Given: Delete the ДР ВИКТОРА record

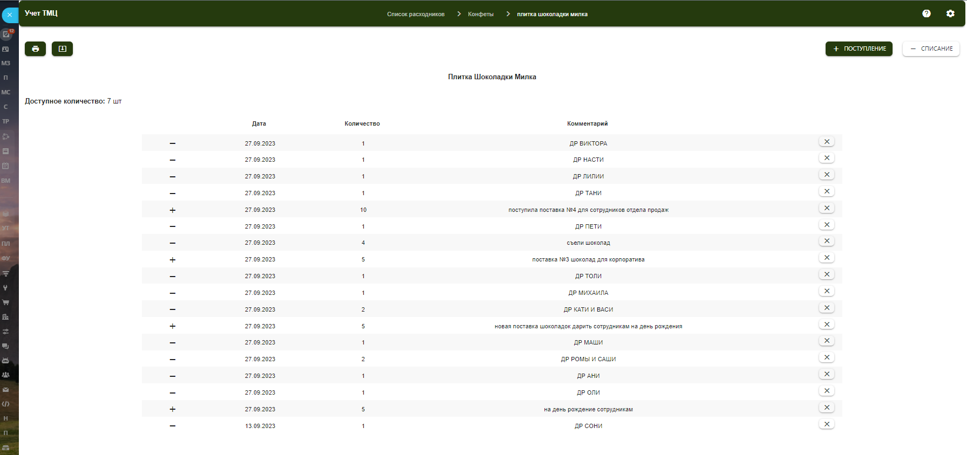Looking at the screenshot, I should coord(826,142).
